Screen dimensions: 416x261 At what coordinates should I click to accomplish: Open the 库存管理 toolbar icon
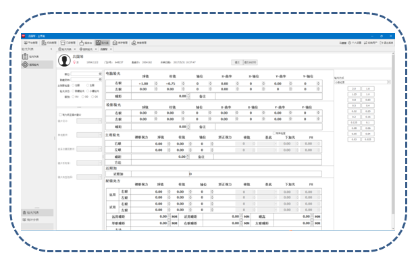[x=115, y=42]
